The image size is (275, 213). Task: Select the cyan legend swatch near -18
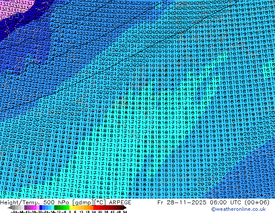coord(52,207)
